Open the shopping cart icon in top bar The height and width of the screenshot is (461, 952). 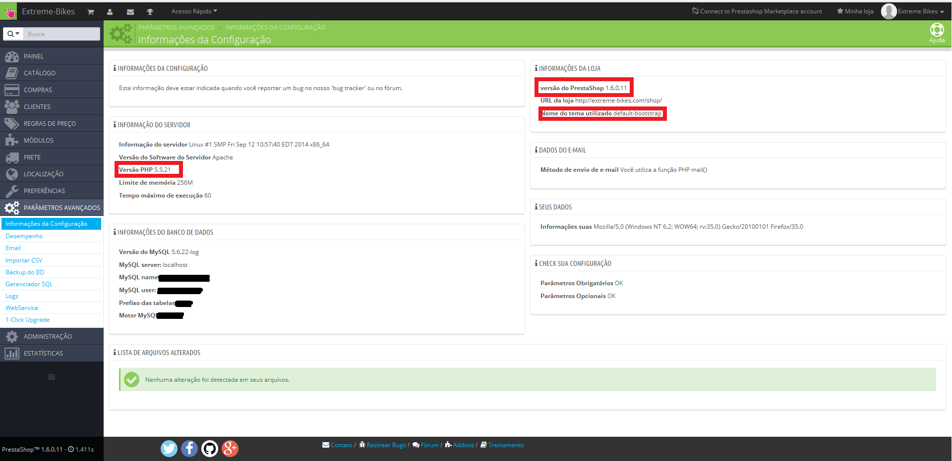[x=91, y=12]
